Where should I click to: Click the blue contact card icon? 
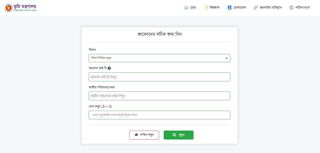[229, 8]
